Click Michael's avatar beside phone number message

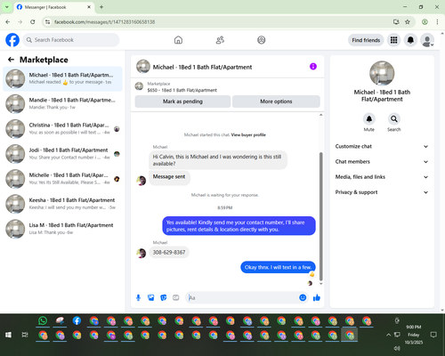pyautogui.click(x=142, y=254)
